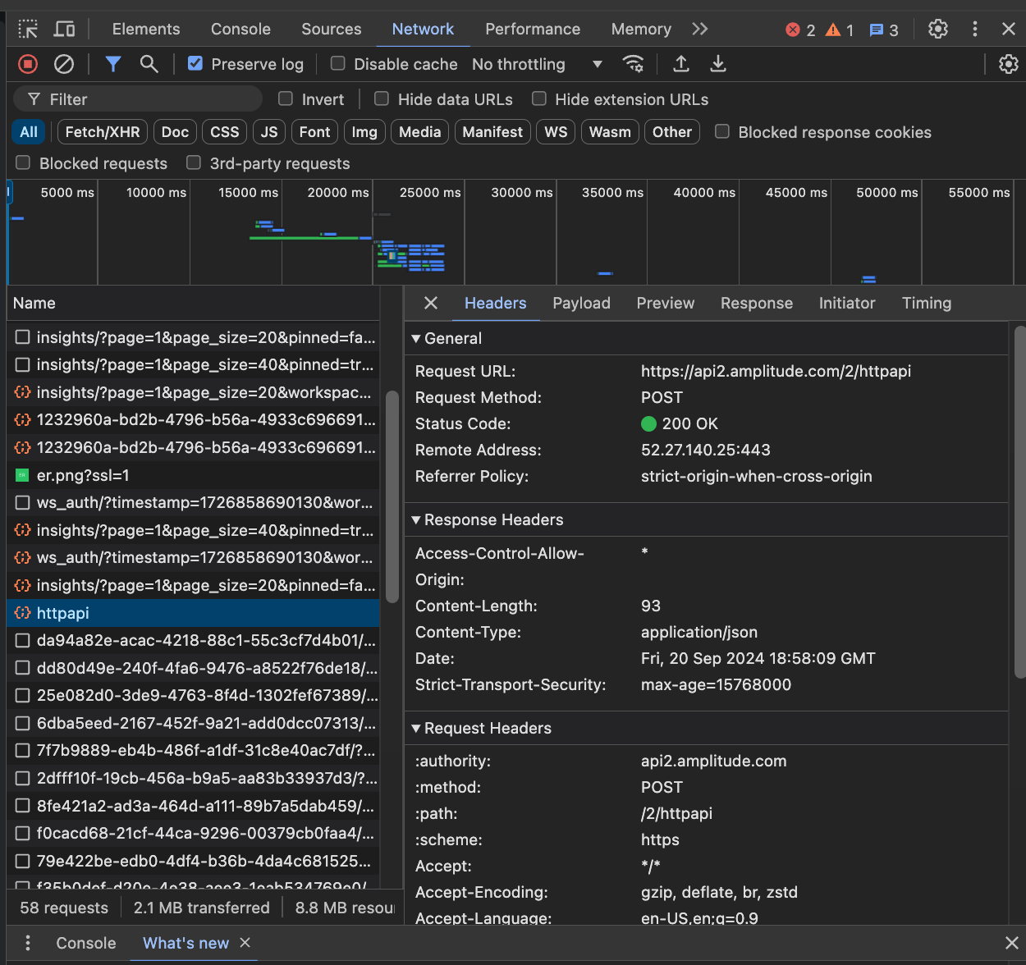This screenshot has height=965, width=1026.
Task: Open network conditions Wi-Fi icon
Action: [x=633, y=64]
